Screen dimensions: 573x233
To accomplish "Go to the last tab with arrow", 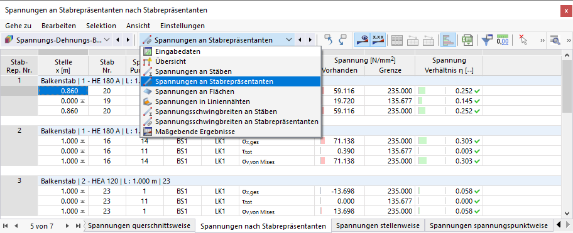I will click(78, 226).
